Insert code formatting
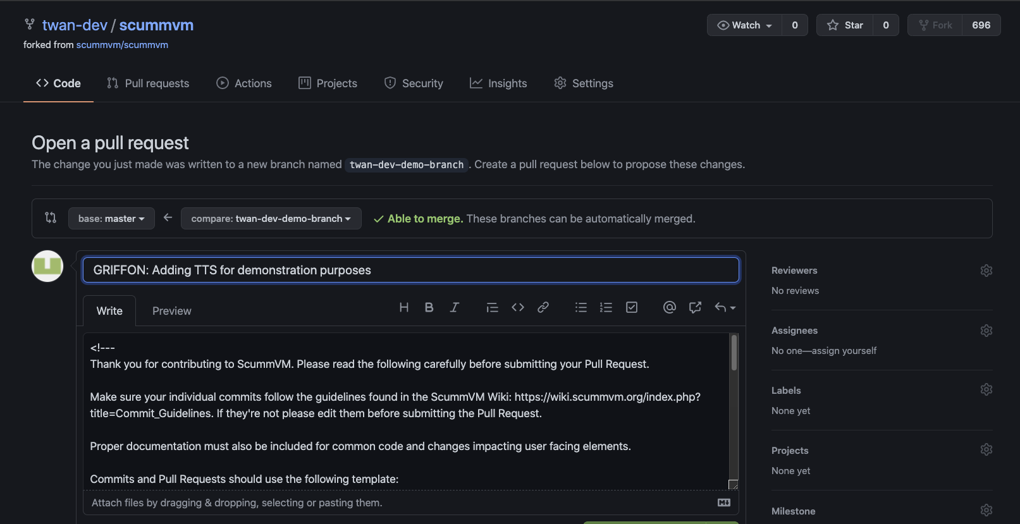The height and width of the screenshot is (524, 1020). [518, 307]
